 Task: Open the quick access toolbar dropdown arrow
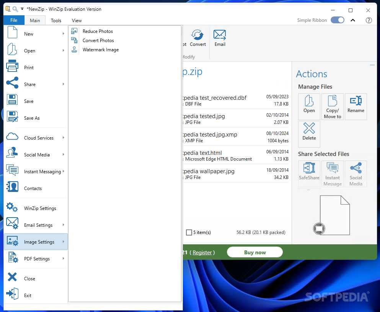coord(22,9)
